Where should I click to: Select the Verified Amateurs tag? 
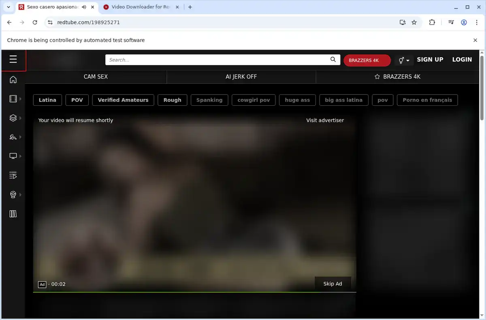click(x=123, y=100)
